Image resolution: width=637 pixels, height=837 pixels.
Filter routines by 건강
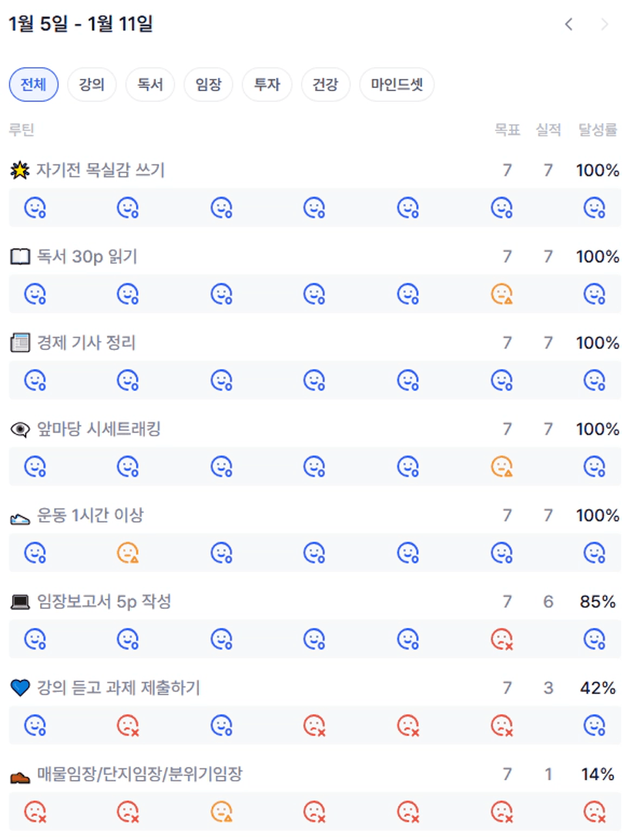pos(325,85)
